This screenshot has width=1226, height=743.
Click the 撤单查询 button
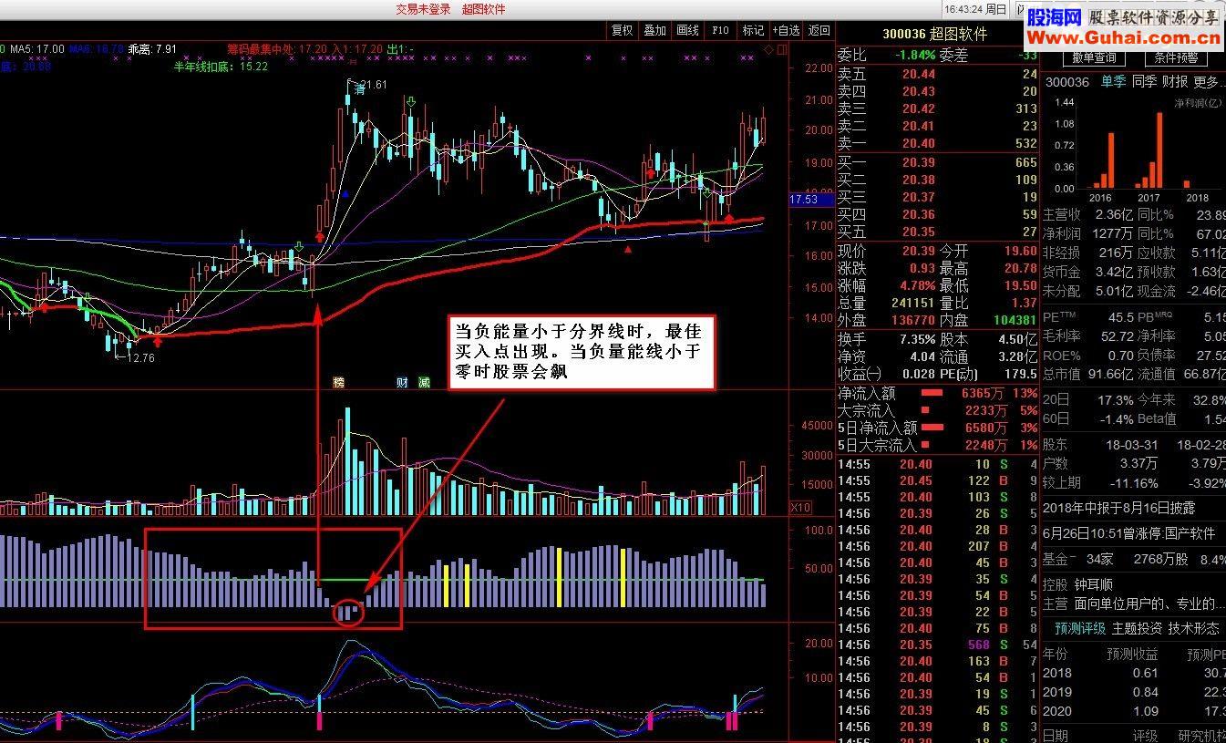pyautogui.click(x=1093, y=57)
